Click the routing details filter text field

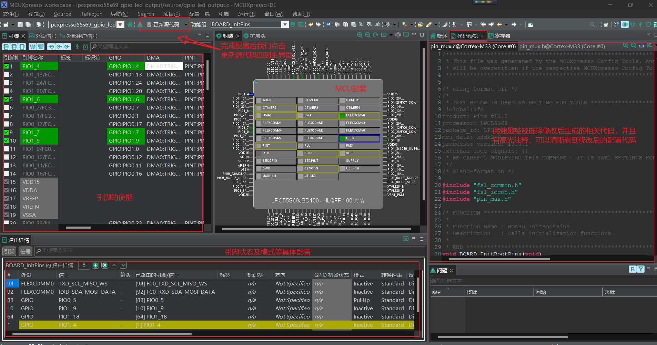[x=229, y=251]
